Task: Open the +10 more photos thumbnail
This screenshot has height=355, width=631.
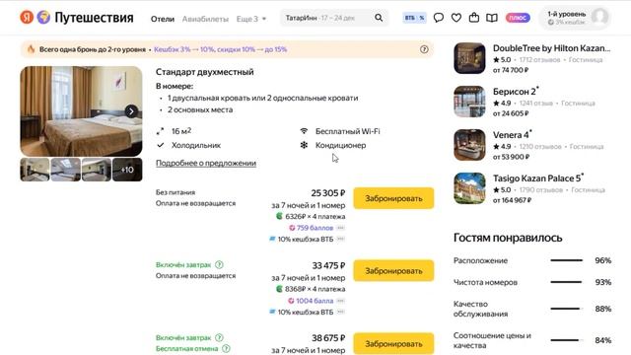Action: click(127, 170)
